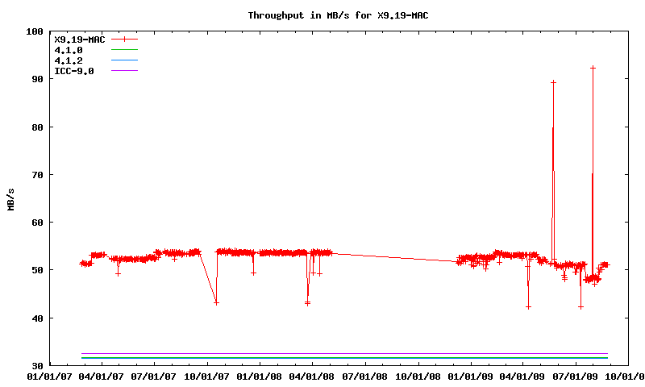Click the 01/01/07 date on x-axis
645x387 pixels.
(x=49, y=375)
